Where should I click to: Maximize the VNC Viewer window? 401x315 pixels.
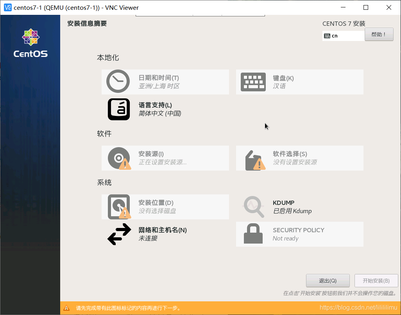(x=366, y=7)
